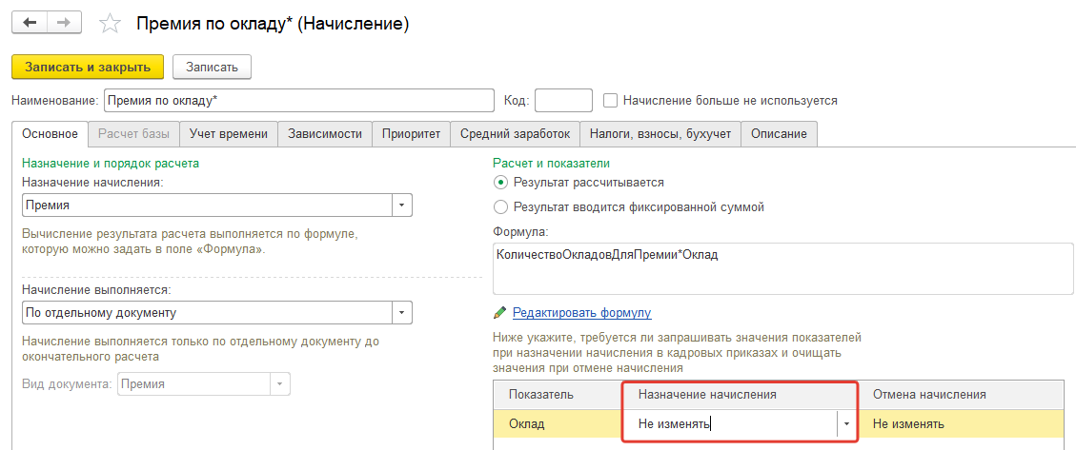Screen dimensions: 1076x450
Task: Click the pencil icon beside the formula link
Action: point(500,313)
